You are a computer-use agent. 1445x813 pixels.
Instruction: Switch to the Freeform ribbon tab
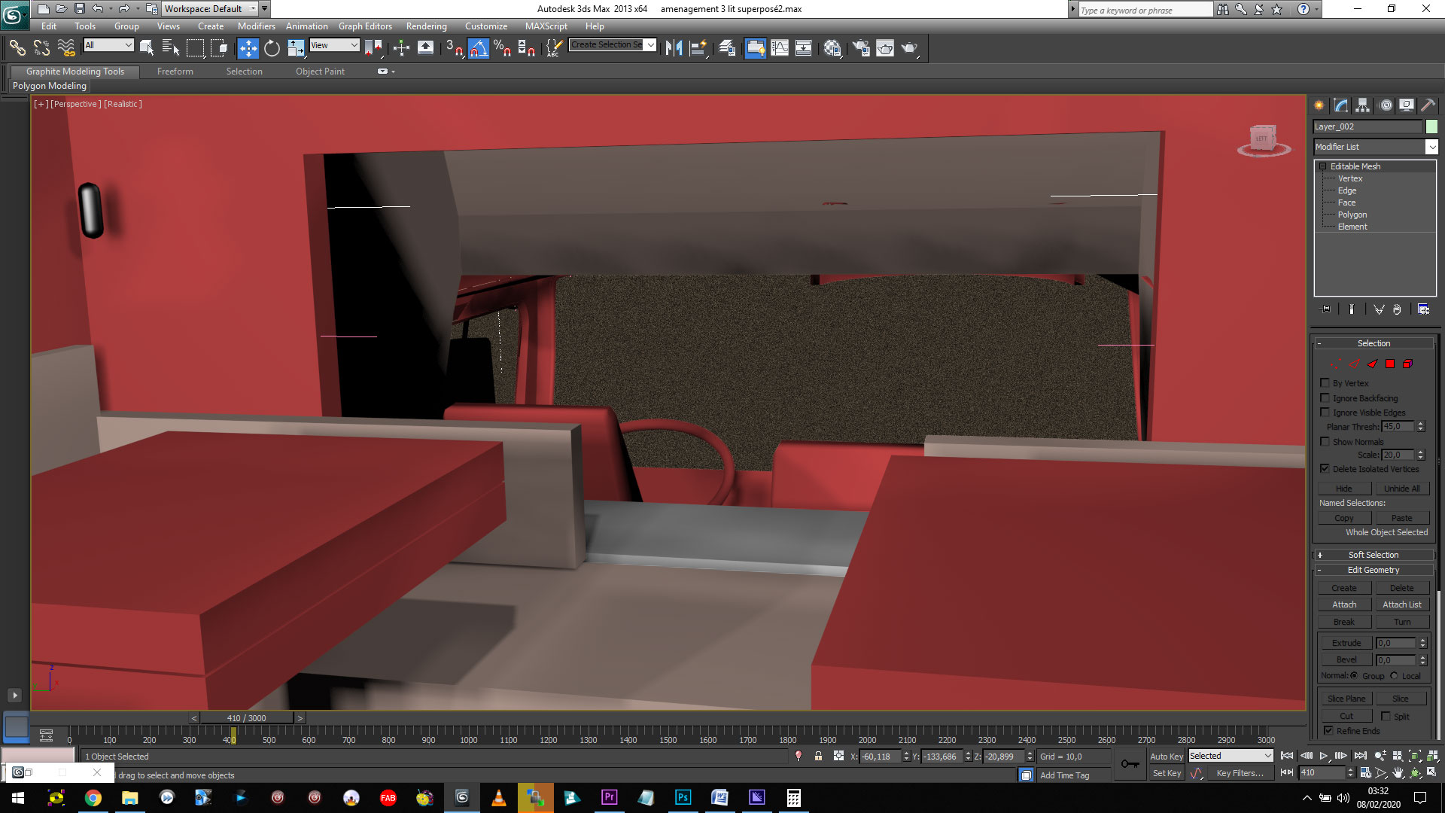(175, 72)
